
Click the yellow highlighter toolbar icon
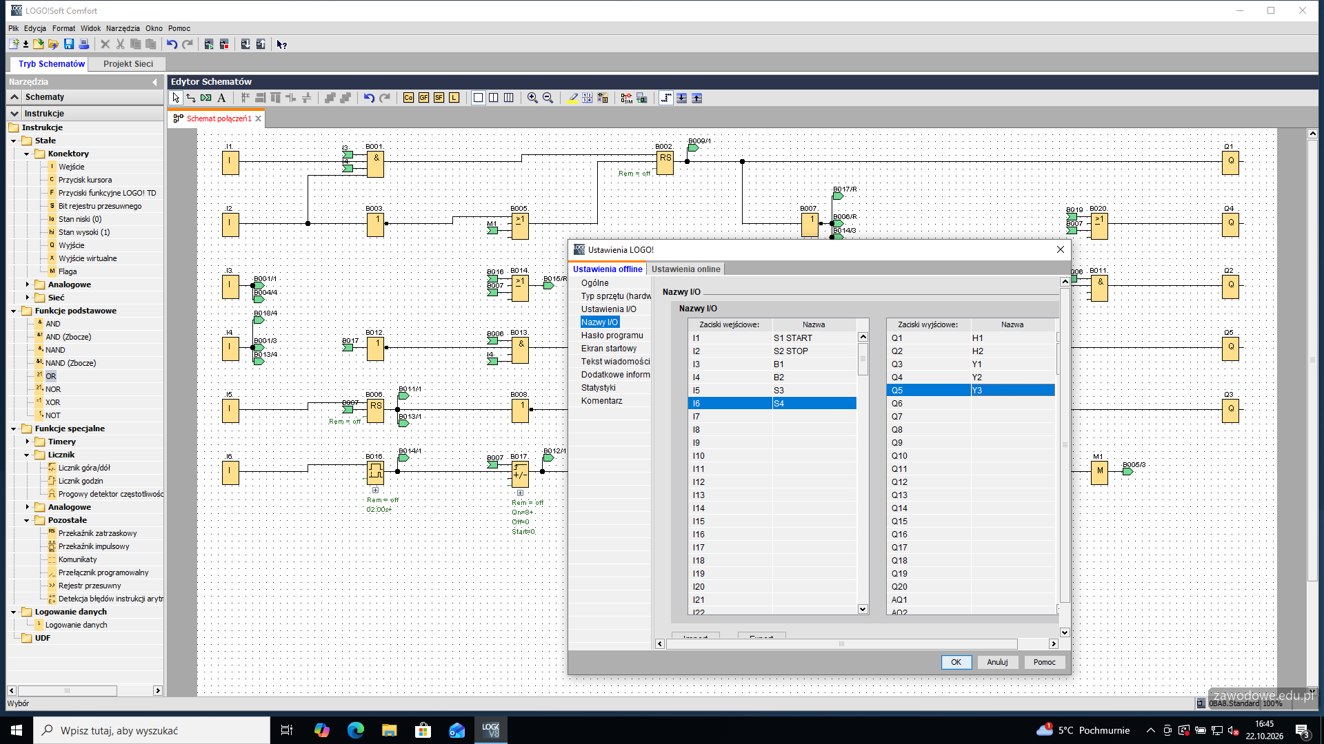pyautogui.click(x=572, y=98)
